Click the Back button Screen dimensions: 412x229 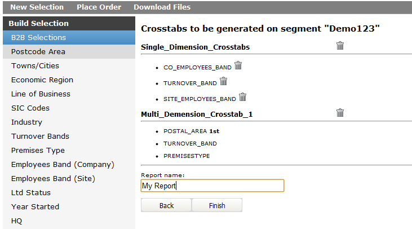pos(166,205)
